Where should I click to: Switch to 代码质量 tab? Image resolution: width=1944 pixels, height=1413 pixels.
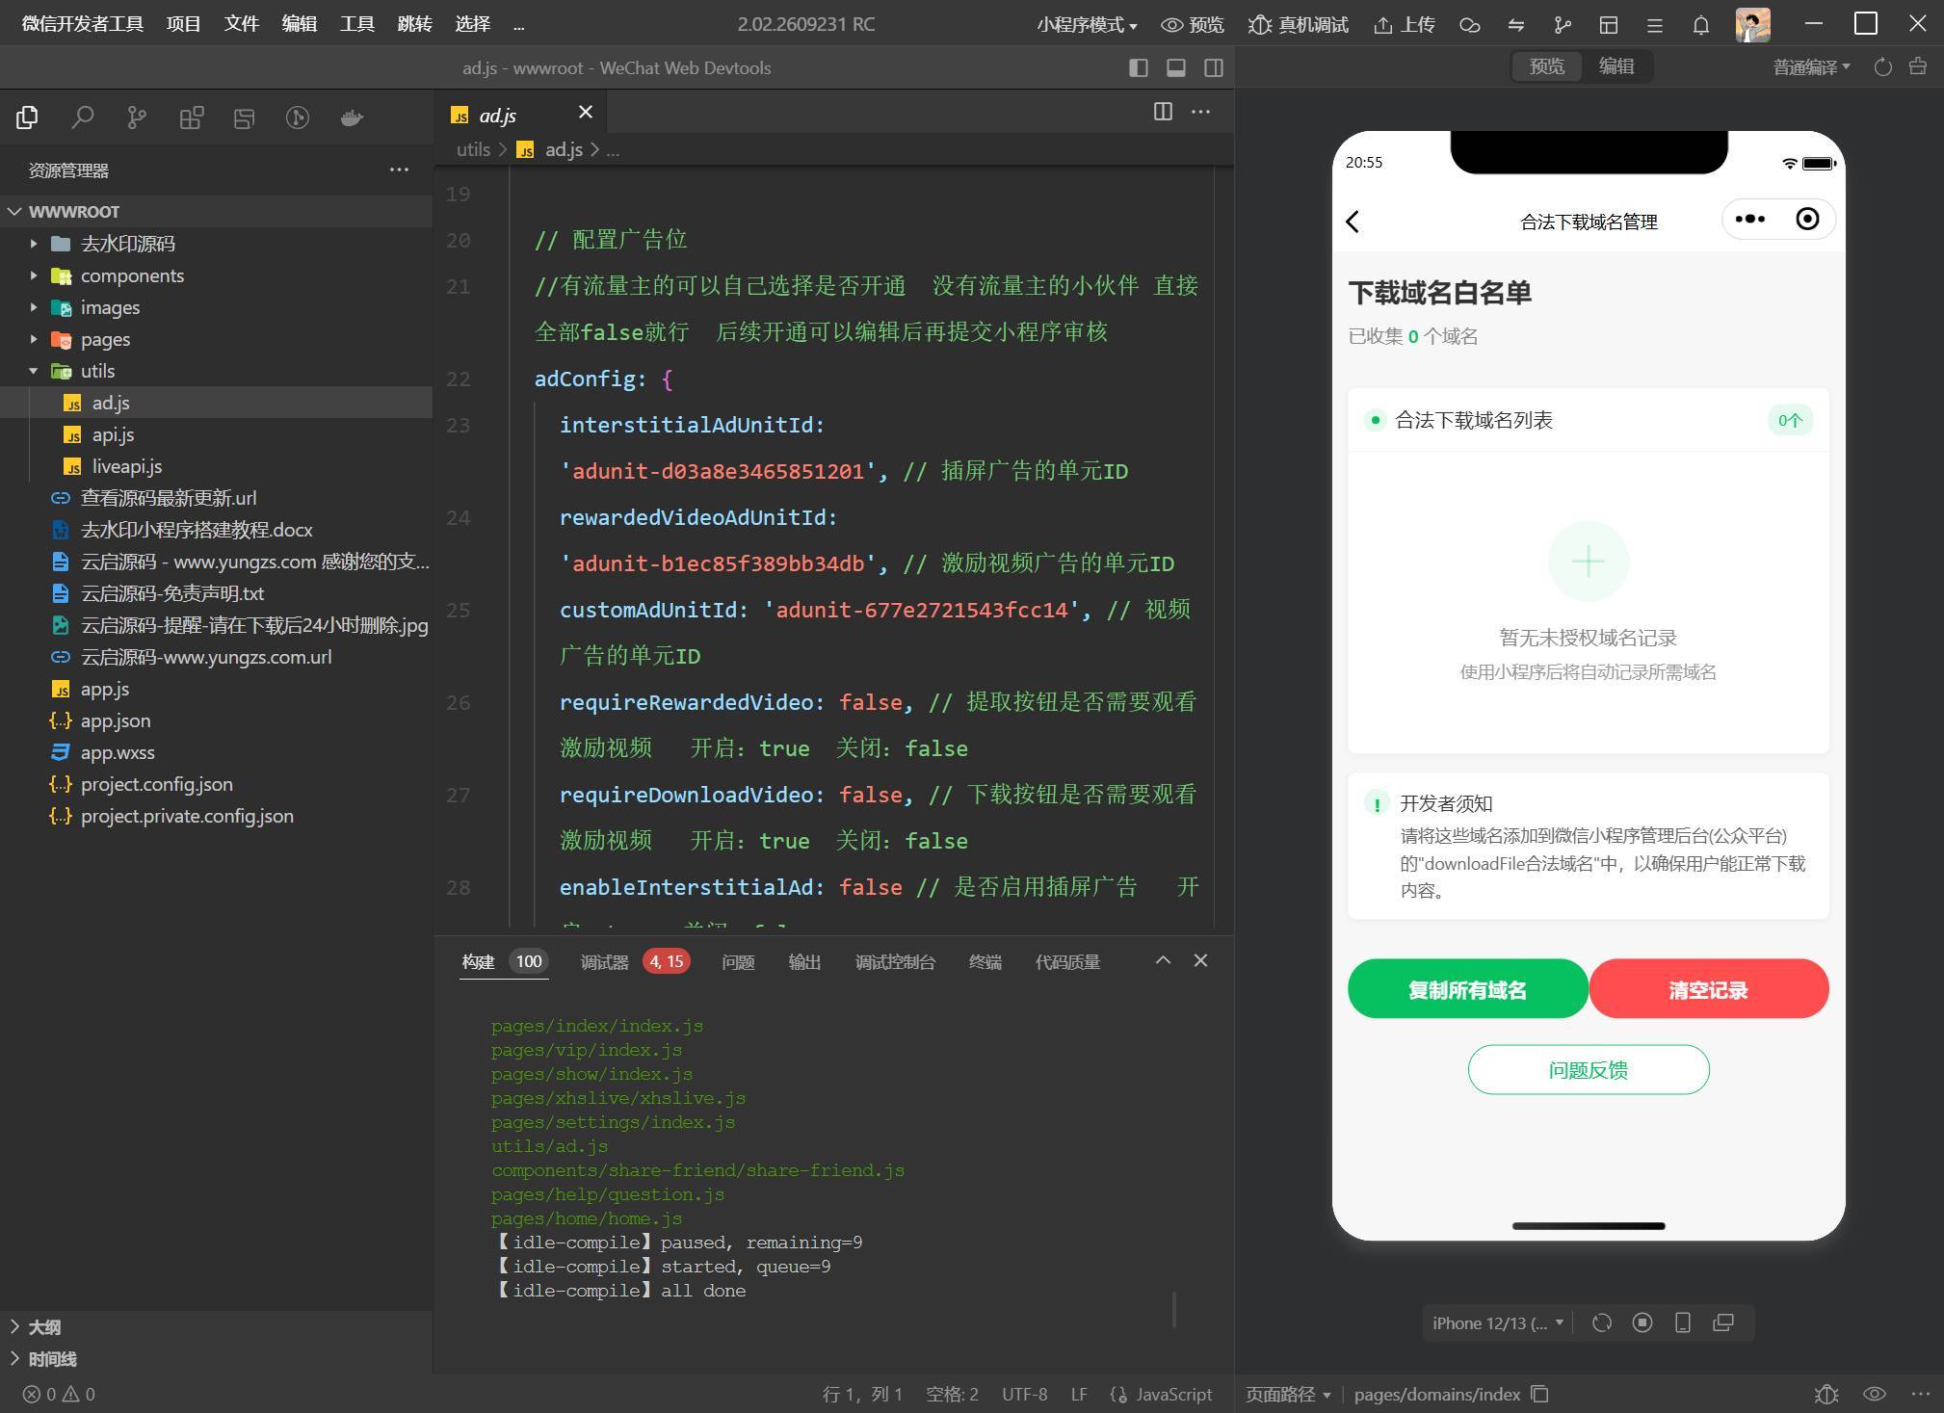pos(1067,961)
